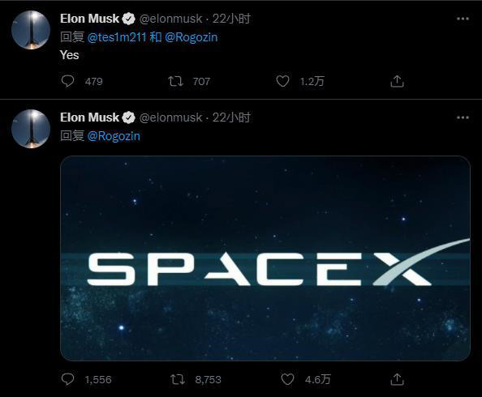View Elon Musk avatar on first tweet
Screen dimensions: 482x397
tap(31, 30)
